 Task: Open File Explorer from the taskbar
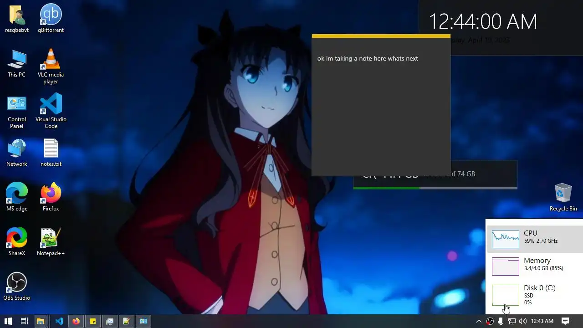tap(41, 321)
